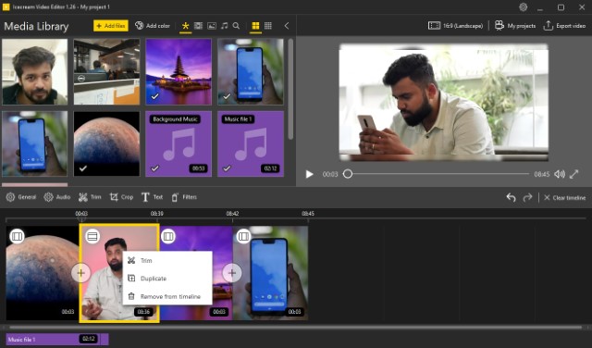Add transition between temple and phone clips
Image resolution: width=592 pixels, height=348 pixels.
tap(232, 273)
